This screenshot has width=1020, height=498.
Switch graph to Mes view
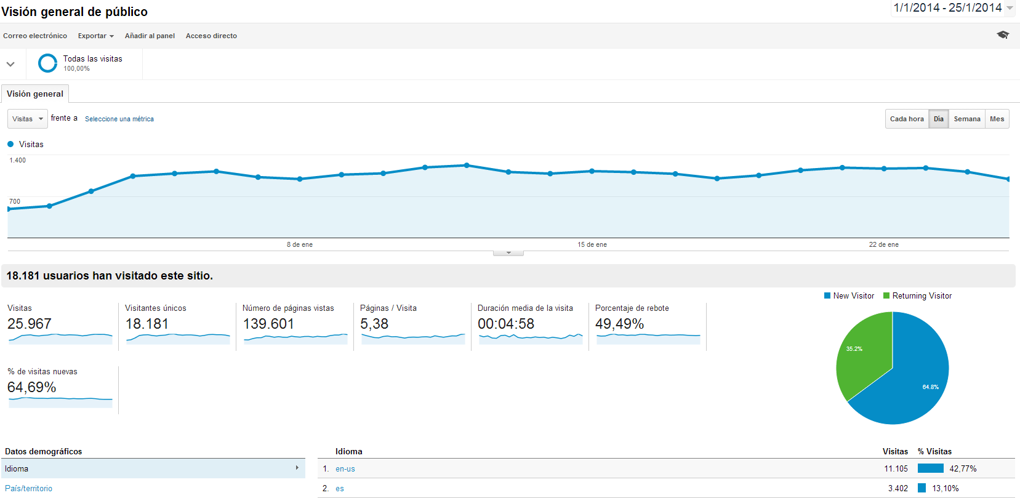click(x=997, y=119)
